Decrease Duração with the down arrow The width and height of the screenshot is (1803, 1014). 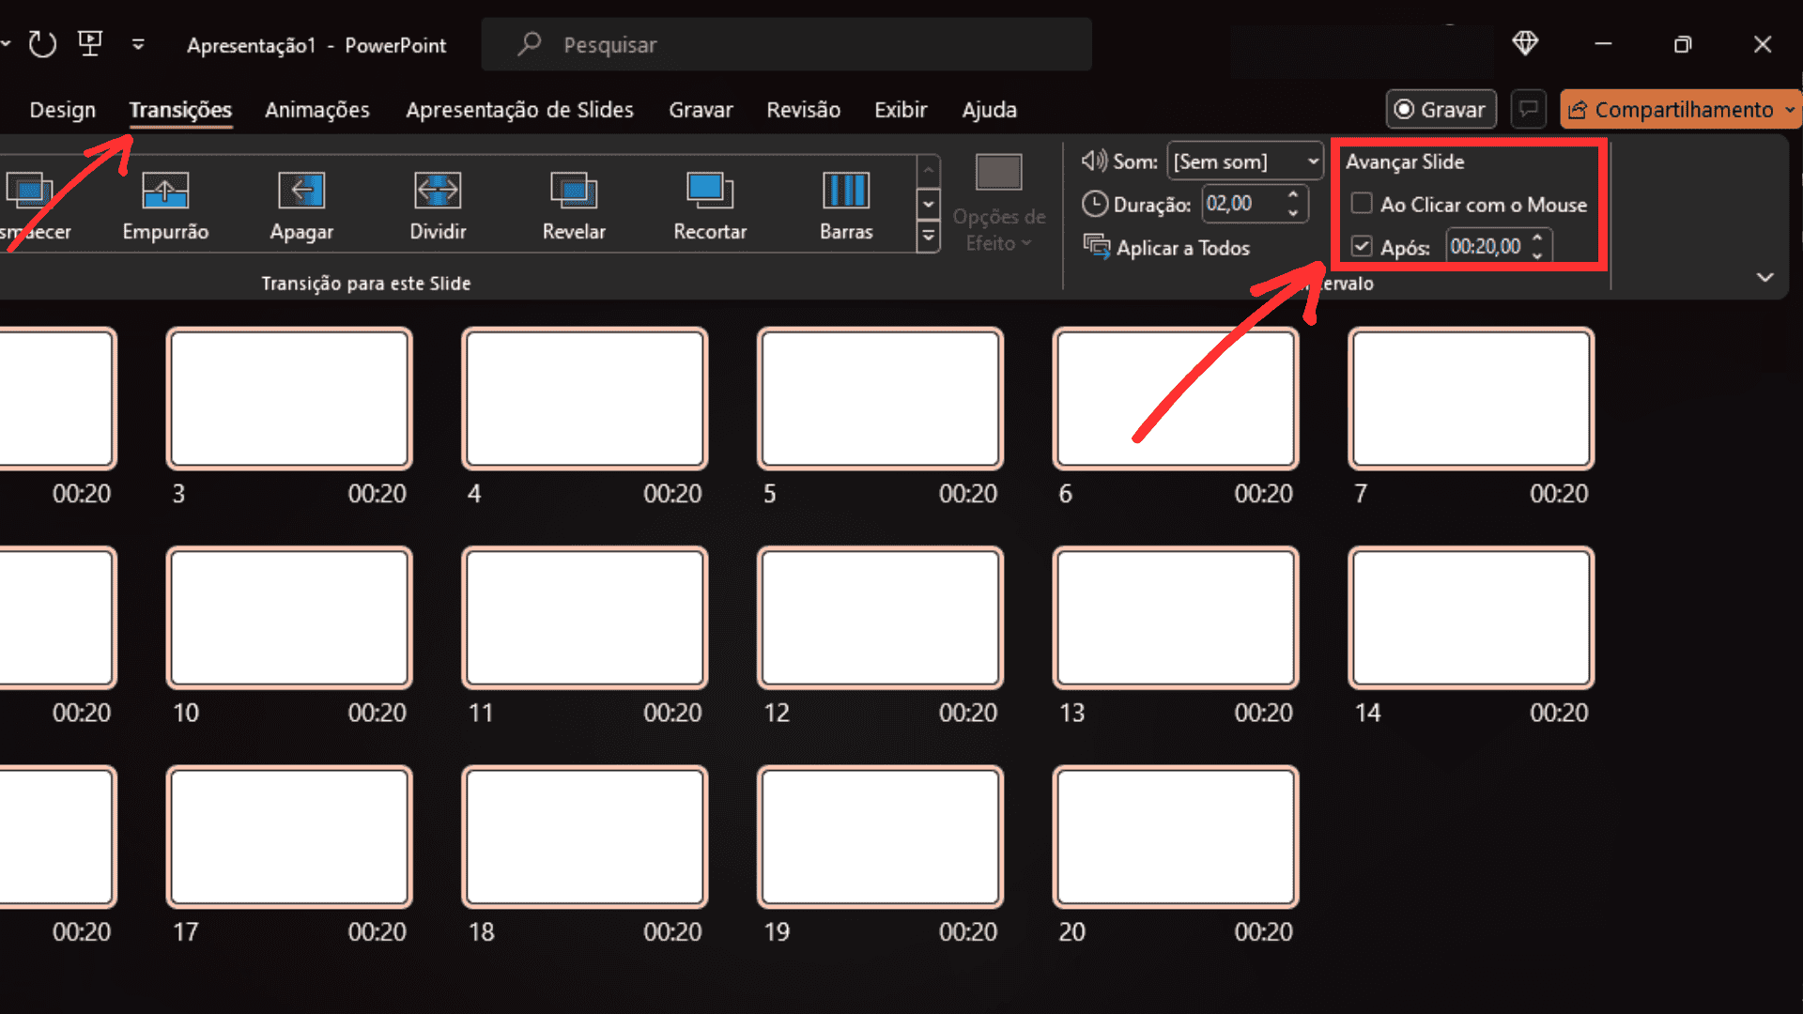(x=1293, y=213)
